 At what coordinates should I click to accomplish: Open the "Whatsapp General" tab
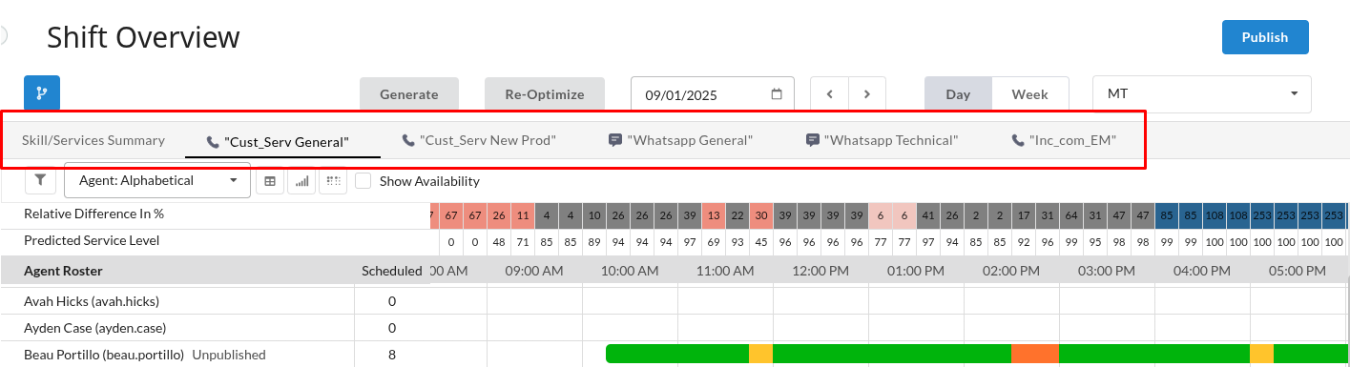(681, 140)
